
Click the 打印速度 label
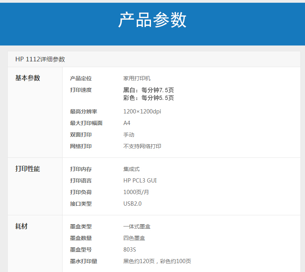[x=81, y=90]
